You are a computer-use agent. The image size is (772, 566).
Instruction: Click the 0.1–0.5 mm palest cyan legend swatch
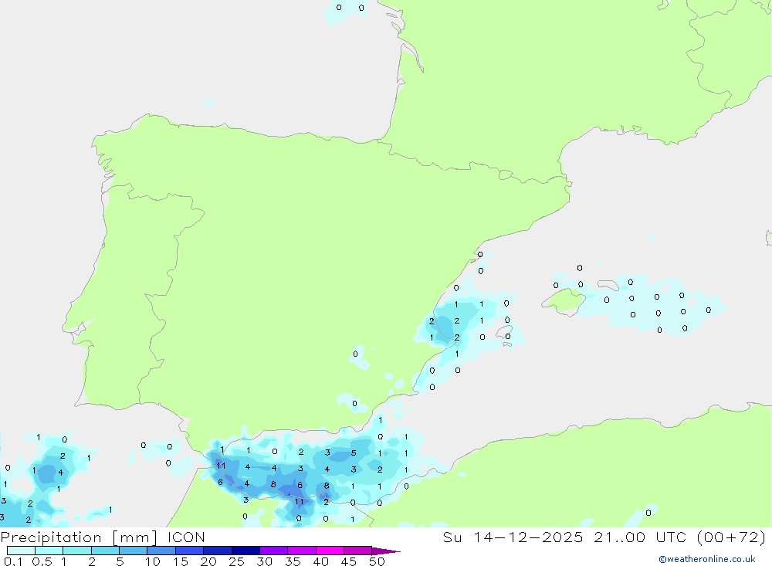tap(21, 551)
